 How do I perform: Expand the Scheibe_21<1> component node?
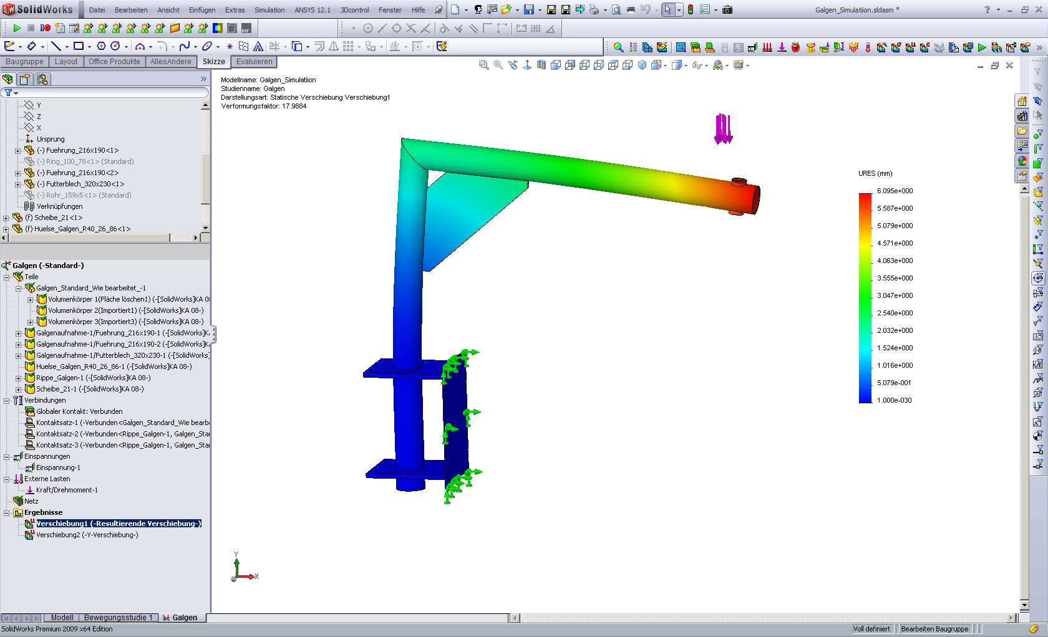click(x=6, y=218)
